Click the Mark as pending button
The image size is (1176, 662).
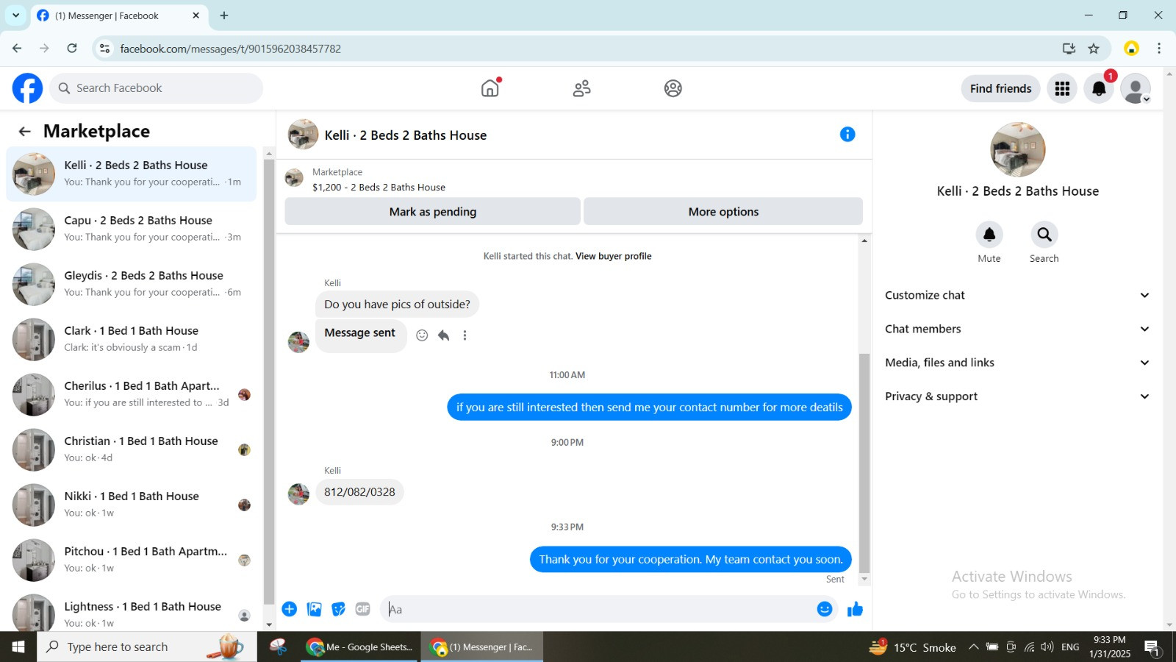433,212
